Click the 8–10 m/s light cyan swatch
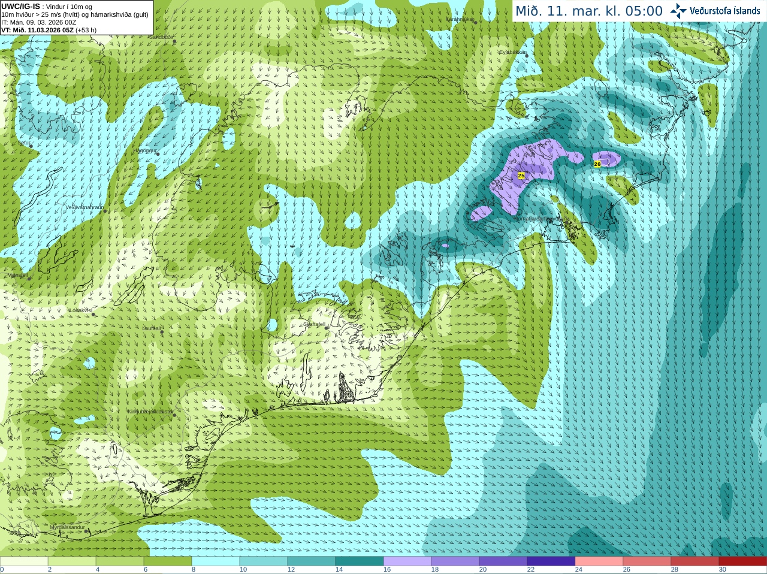This screenshot has height=574, width=767. pos(216,561)
